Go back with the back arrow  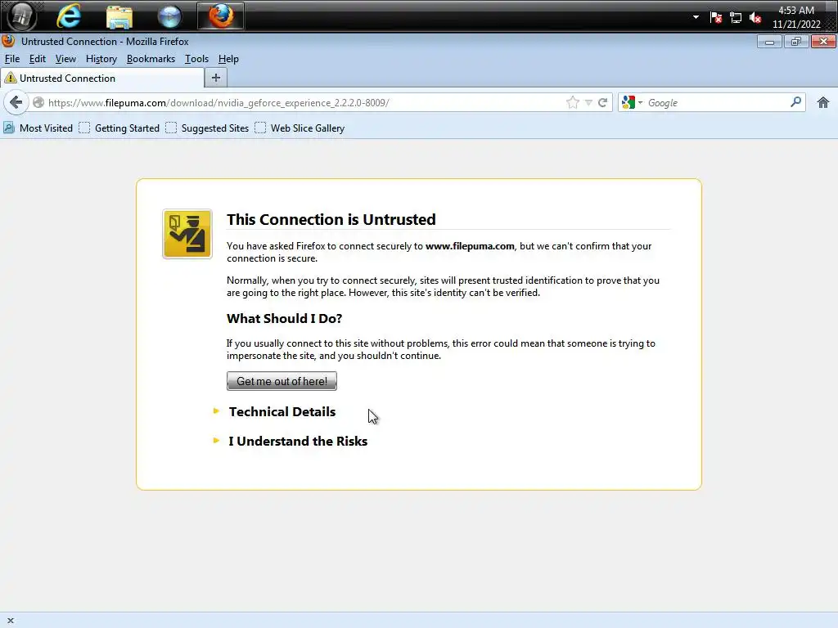(16, 102)
